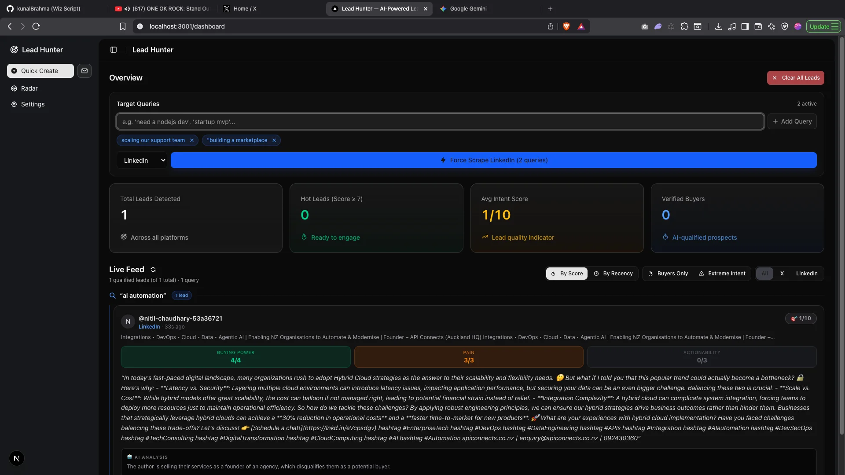The width and height of the screenshot is (845, 475).
Task: Click the Next.js dev tools N badge
Action: 17,458
